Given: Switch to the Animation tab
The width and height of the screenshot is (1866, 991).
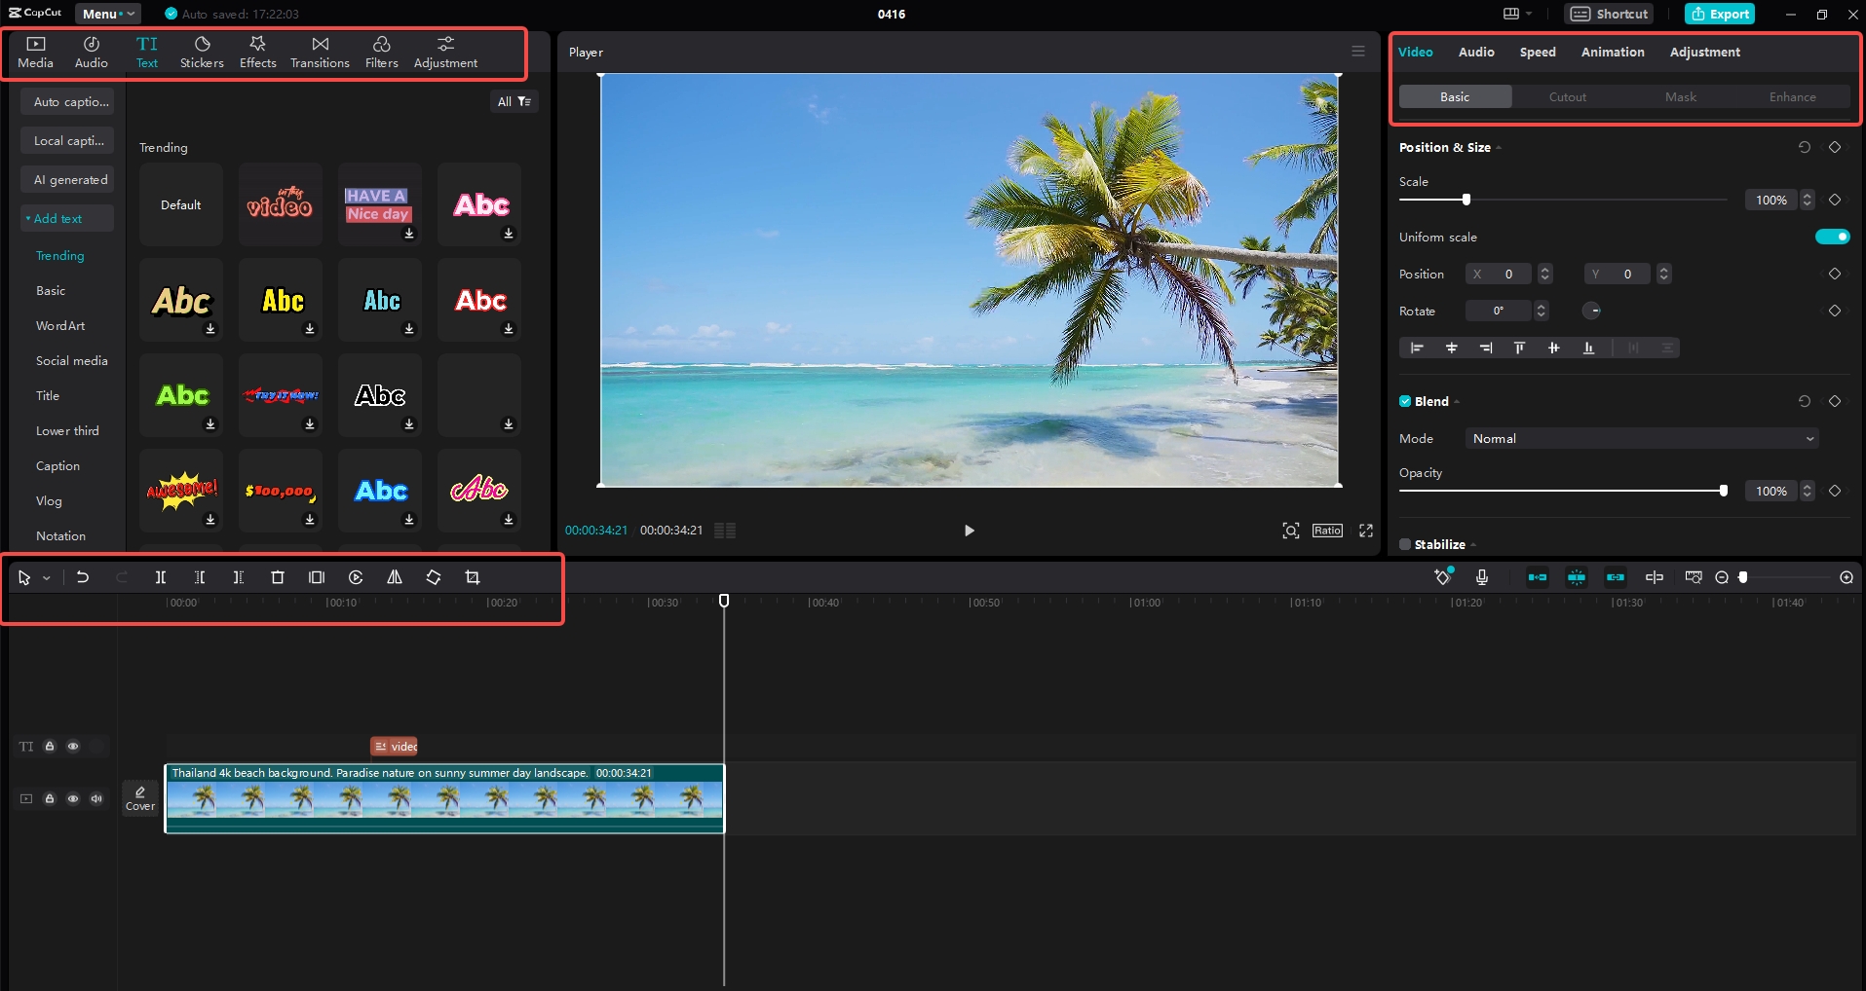Looking at the screenshot, I should [1612, 52].
